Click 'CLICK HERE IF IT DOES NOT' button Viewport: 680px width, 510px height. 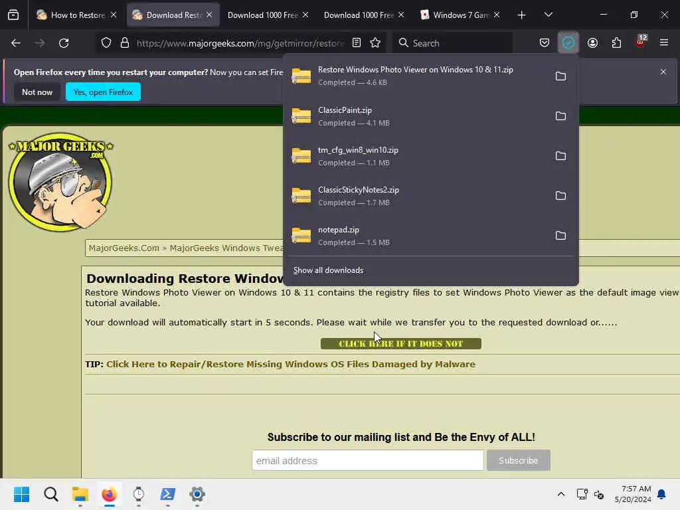[x=400, y=344]
